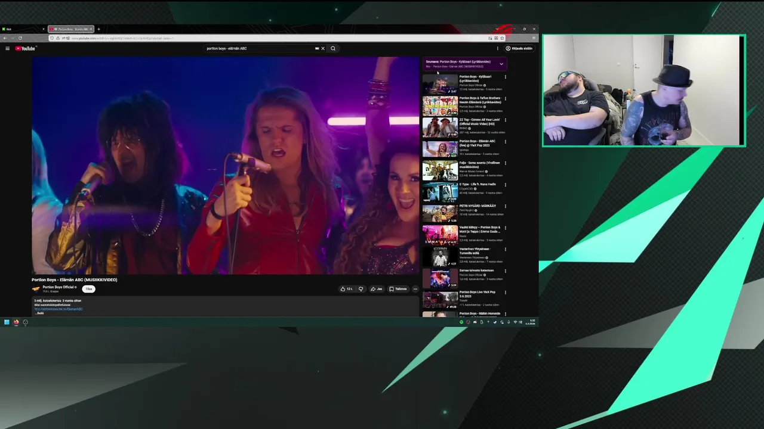This screenshot has height=429, width=764.
Task: Expand the Seuraava mix playlist panel
Action: tap(501, 64)
